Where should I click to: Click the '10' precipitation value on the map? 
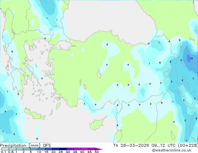pyautogui.click(x=191, y=58)
